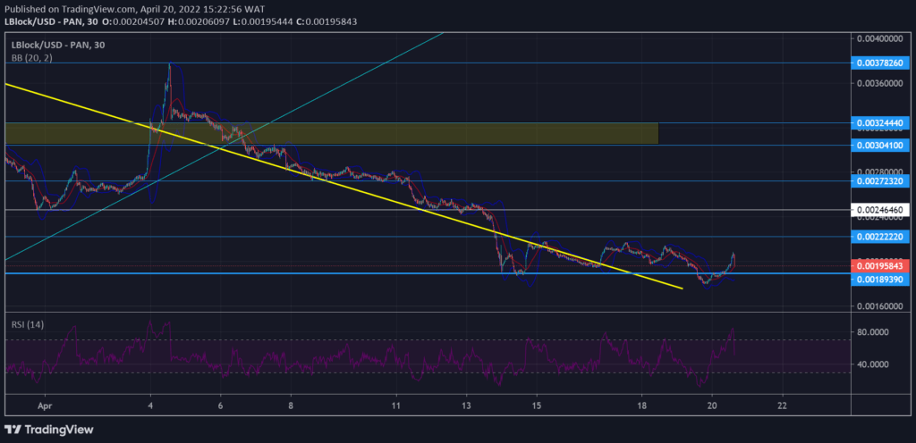Click the 20 date label on the time axis
Viewport: 916px width, 443px height.
pyautogui.click(x=712, y=404)
